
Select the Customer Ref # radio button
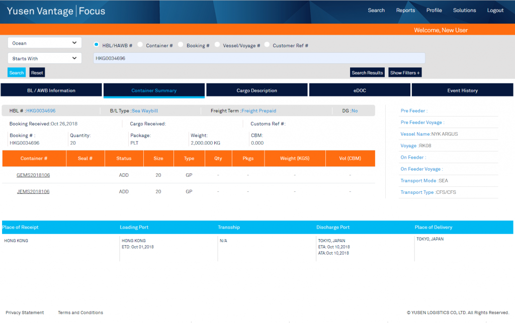click(x=267, y=44)
